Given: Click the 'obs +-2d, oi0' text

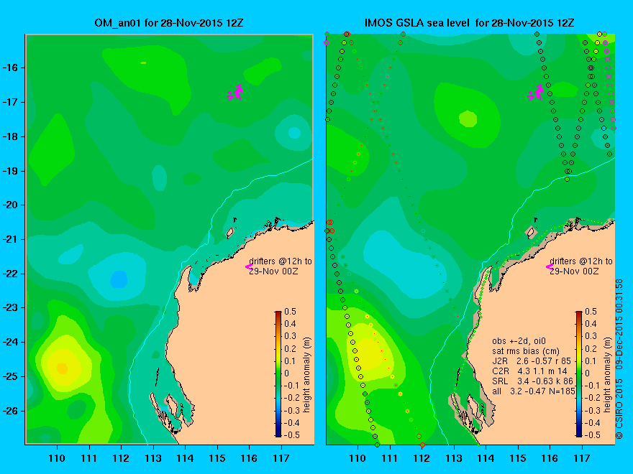Looking at the screenshot, I should coord(519,341).
